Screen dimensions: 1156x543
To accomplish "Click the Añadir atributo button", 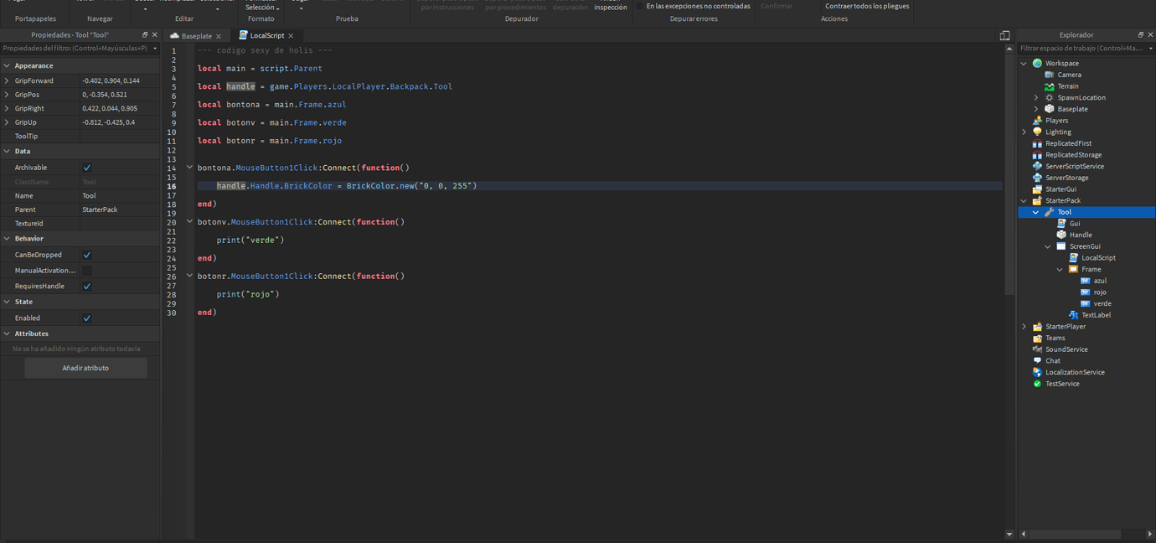I will pos(85,368).
